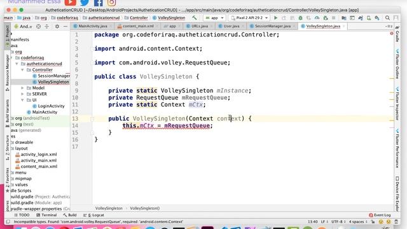Click the Apply Changes icon next to Run
This screenshot has width=407, height=229.
(284, 18)
